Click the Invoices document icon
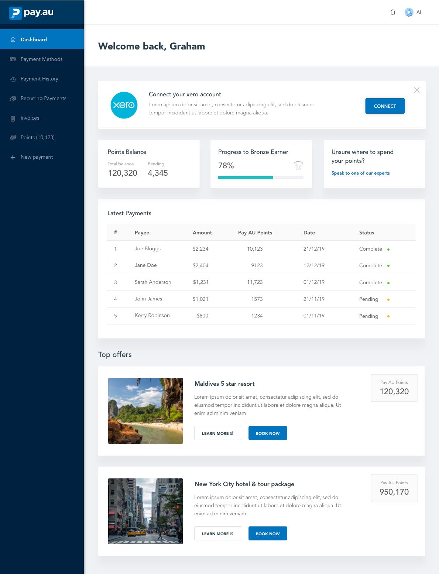439x574 pixels. pyautogui.click(x=13, y=118)
